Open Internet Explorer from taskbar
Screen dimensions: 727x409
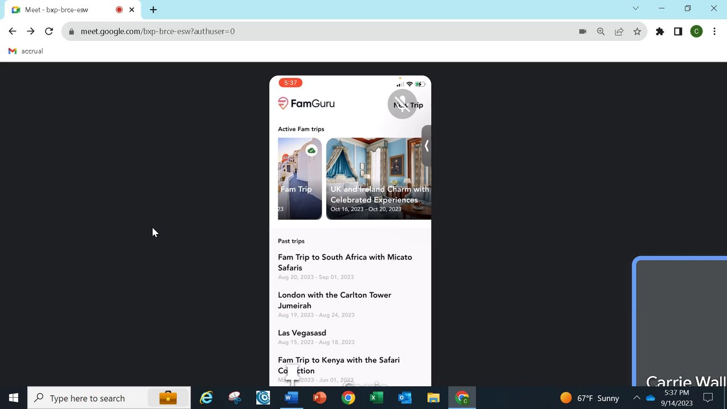click(x=206, y=398)
